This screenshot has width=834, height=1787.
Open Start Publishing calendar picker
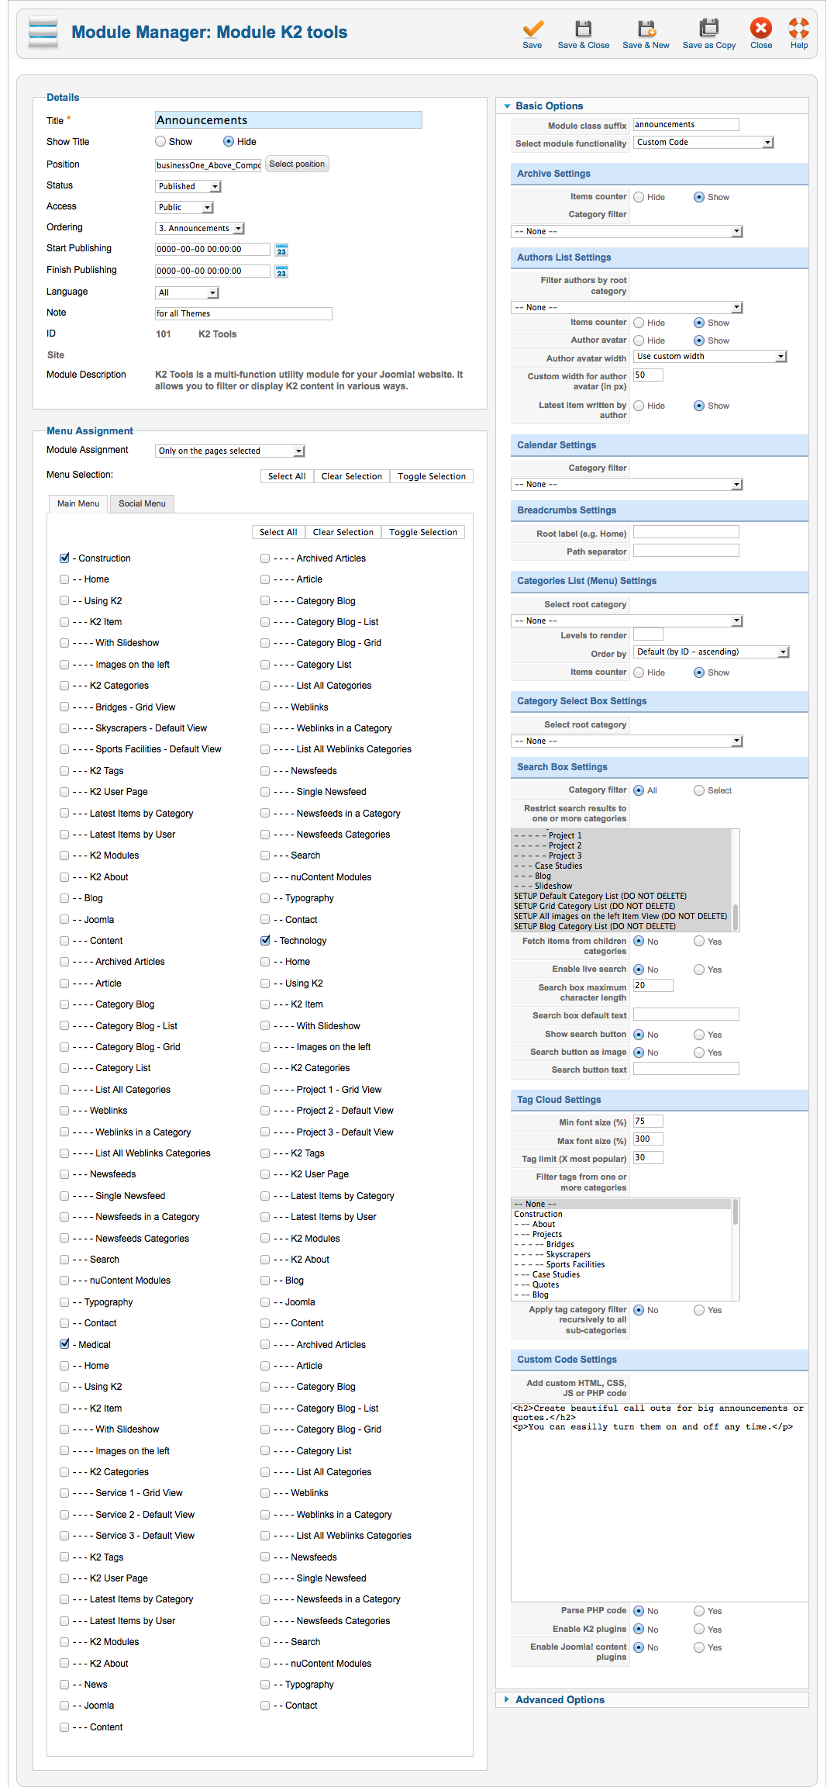[x=281, y=250]
